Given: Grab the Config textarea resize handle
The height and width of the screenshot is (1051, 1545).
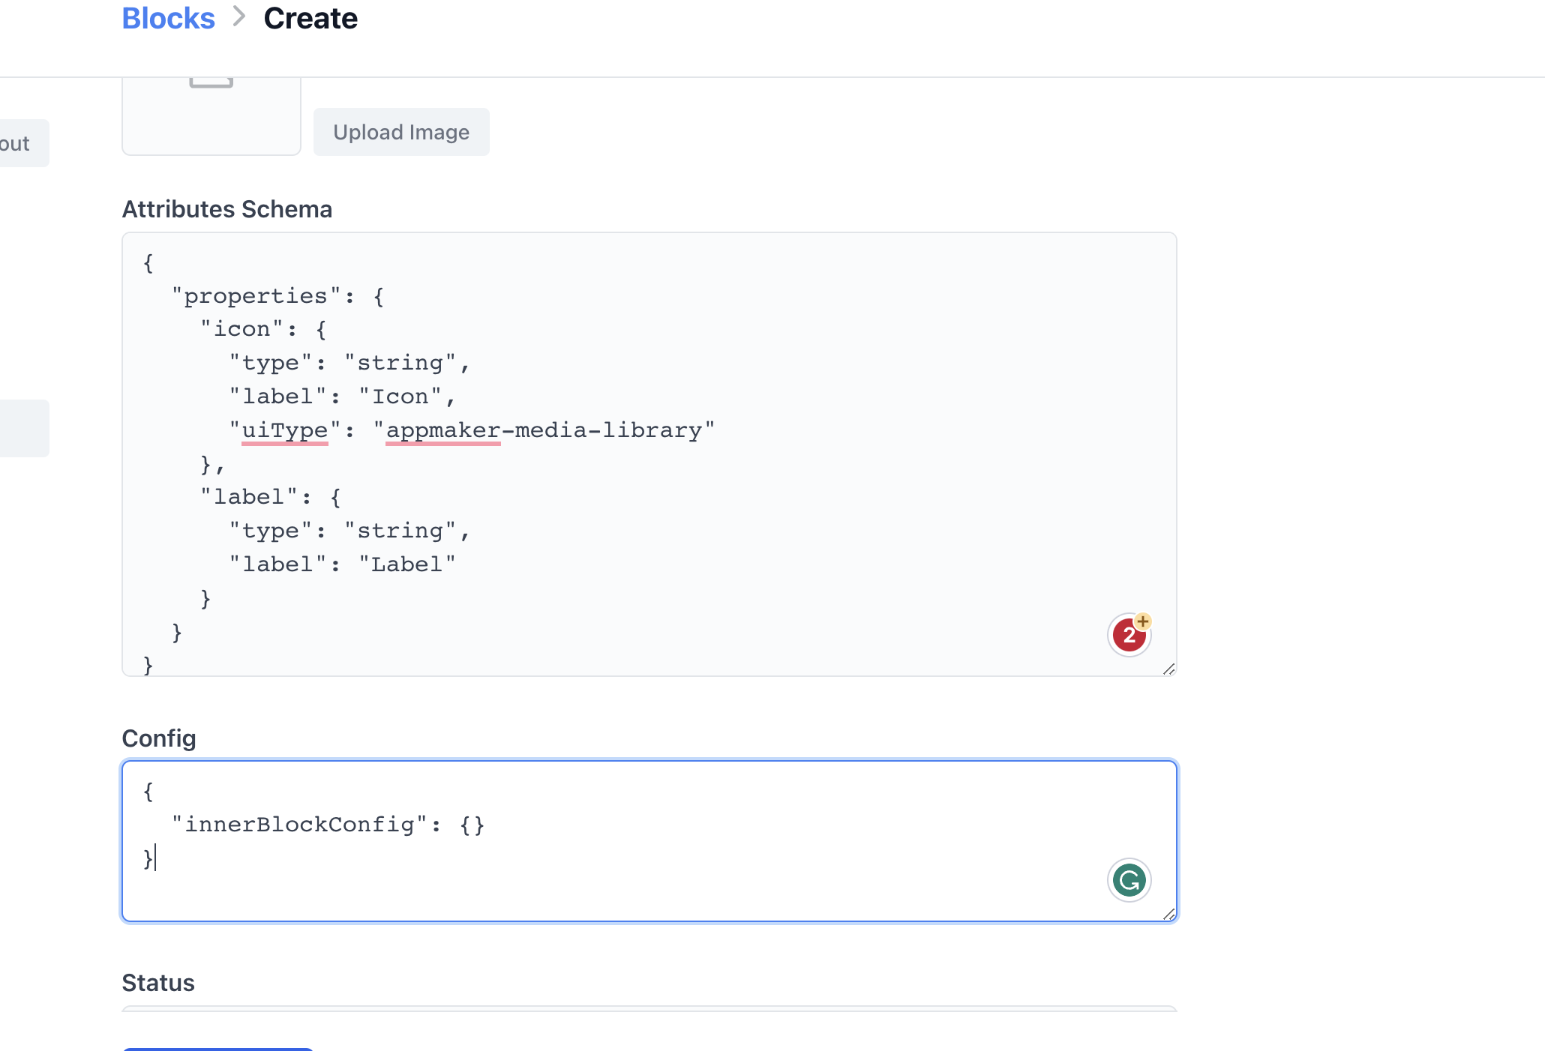Looking at the screenshot, I should coord(1168,914).
